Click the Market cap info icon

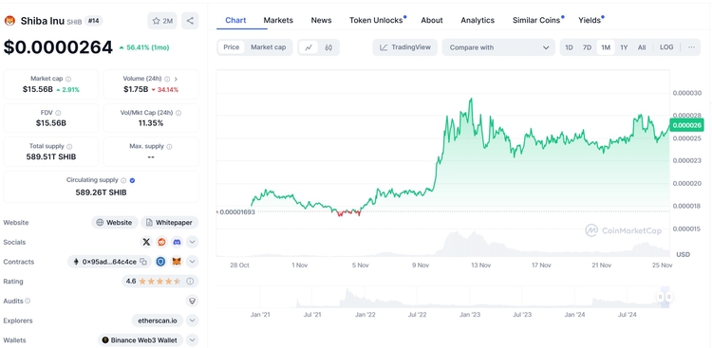(68, 79)
